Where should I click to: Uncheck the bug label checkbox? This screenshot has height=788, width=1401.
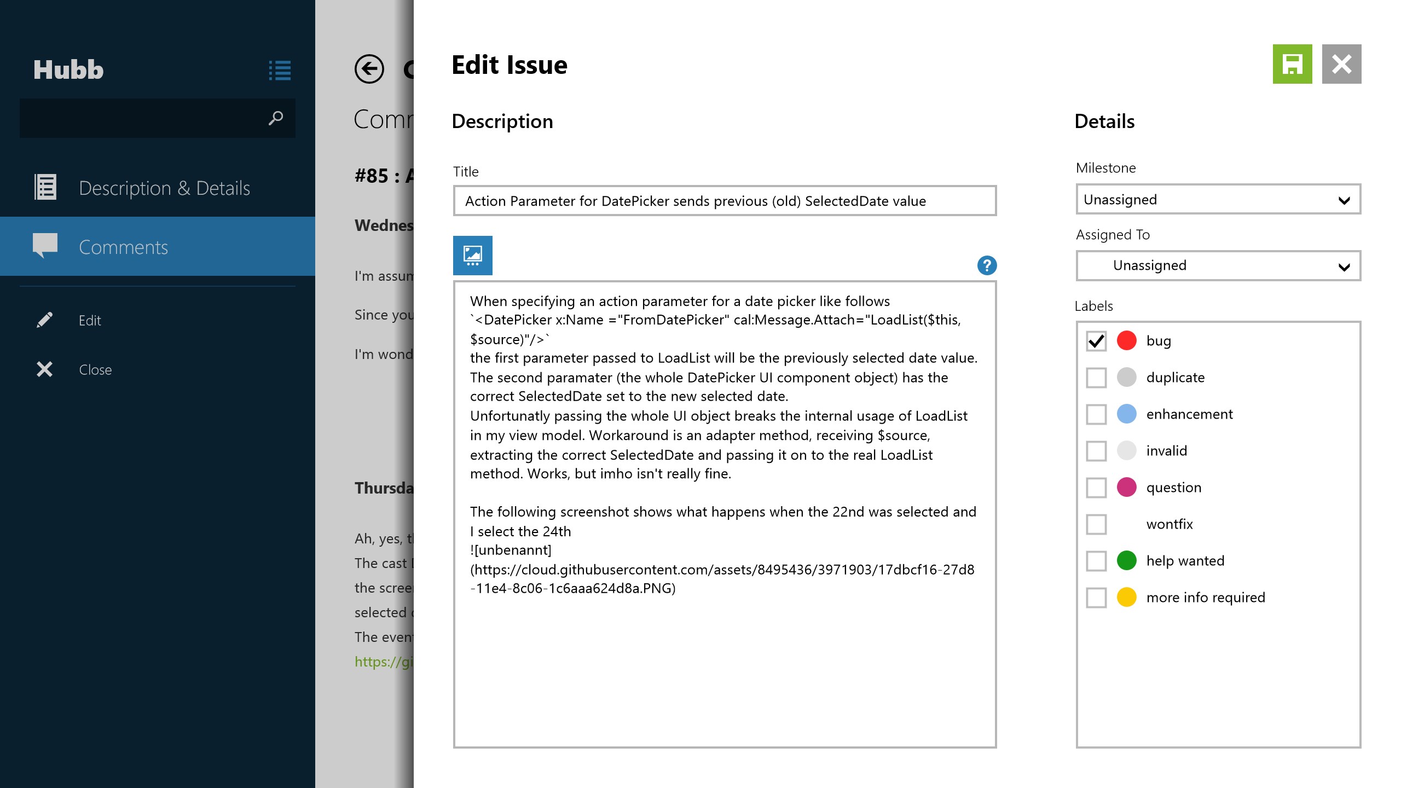click(1096, 341)
